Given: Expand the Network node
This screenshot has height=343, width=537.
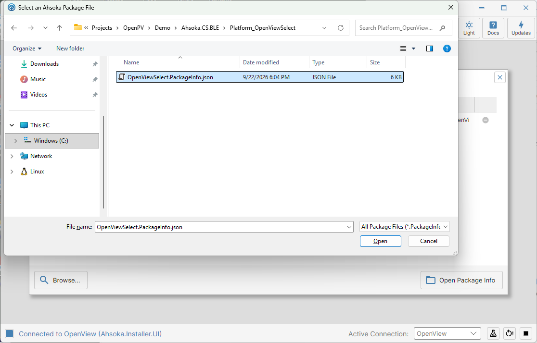Looking at the screenshot, I should click(12, 156).
